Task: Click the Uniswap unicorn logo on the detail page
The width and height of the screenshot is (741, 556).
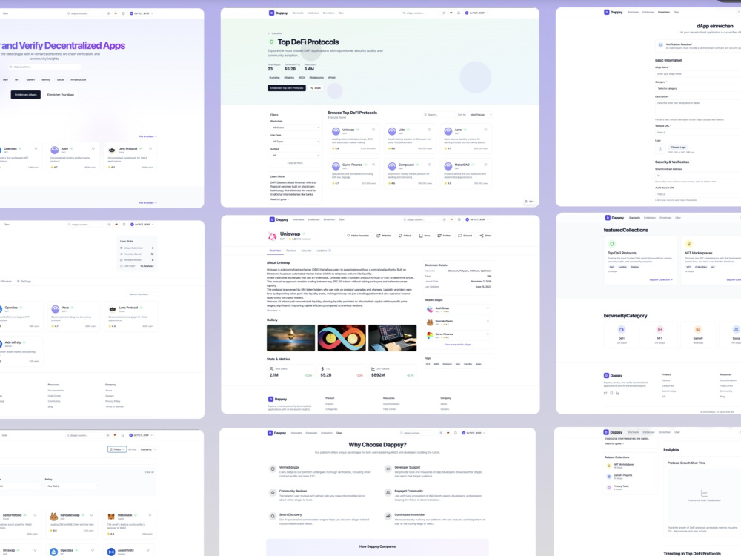Action: (x=272, y=236)
